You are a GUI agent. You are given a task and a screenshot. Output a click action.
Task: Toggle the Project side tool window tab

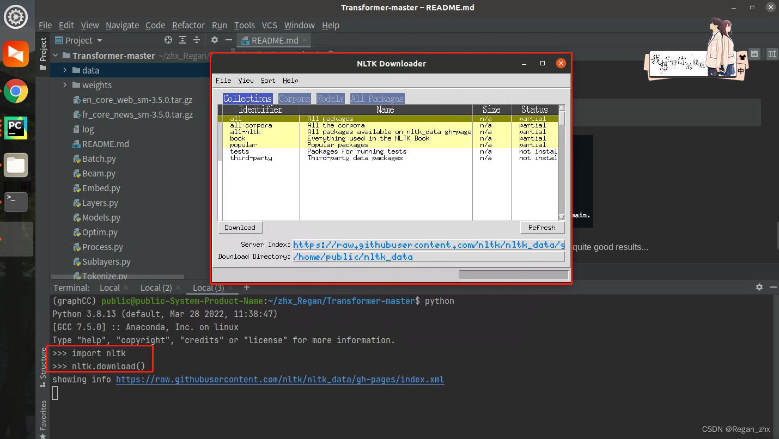tap(43, 54)
